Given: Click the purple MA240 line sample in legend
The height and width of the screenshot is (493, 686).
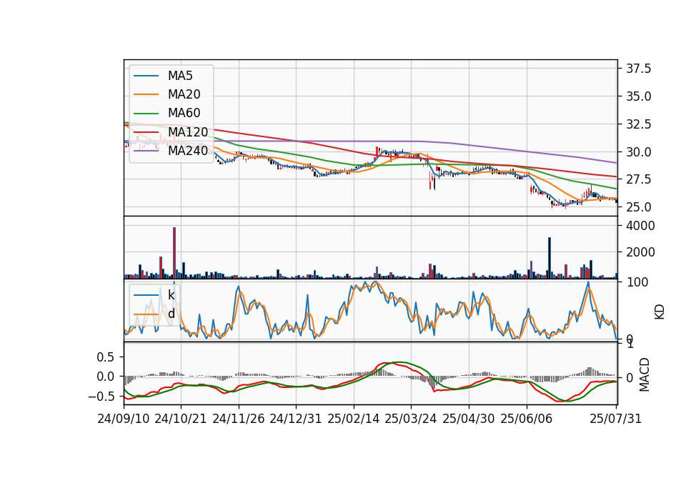Looking at the screenshot, I should (x=146, y=151).
